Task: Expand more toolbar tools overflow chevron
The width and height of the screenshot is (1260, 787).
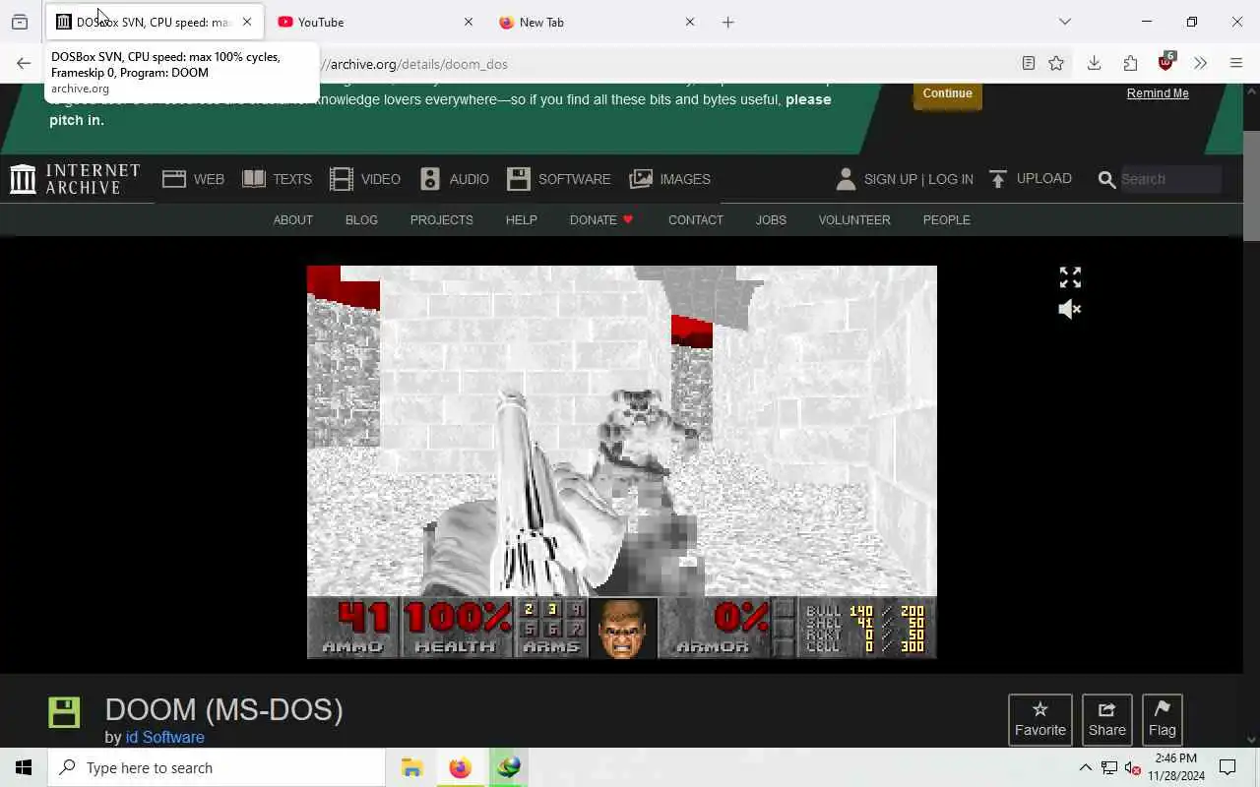Action: (x=1200, y=64)
